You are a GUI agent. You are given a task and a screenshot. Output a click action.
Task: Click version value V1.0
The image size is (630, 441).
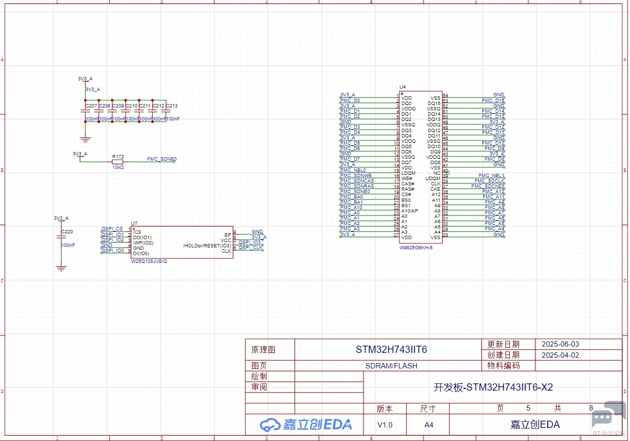[385, 425]
